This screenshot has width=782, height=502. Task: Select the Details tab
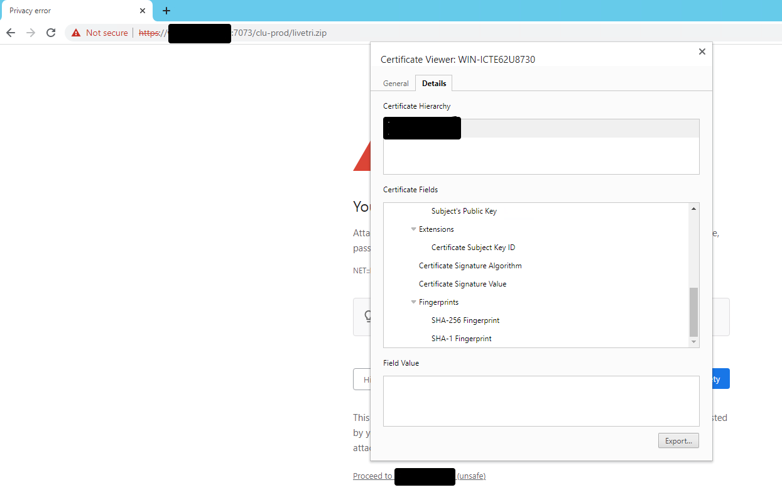tap(433, 82)
